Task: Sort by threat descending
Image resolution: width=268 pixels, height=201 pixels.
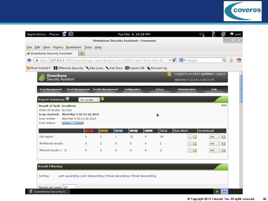Action: pyautogui.click(x=144, y=176)
